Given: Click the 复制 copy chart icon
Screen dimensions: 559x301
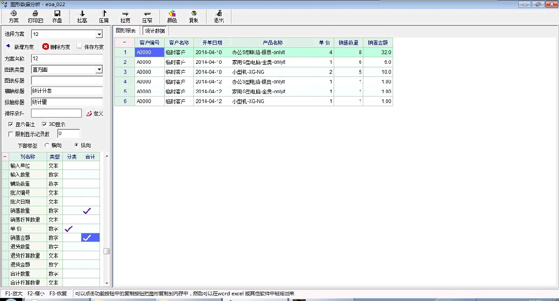Looking at the screenshot, I should [194, 14].
